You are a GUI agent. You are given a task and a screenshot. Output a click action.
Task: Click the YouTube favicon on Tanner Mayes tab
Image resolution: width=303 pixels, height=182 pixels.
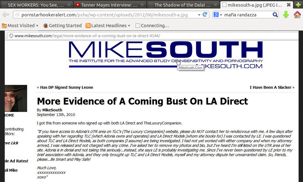tap(78, 5)
